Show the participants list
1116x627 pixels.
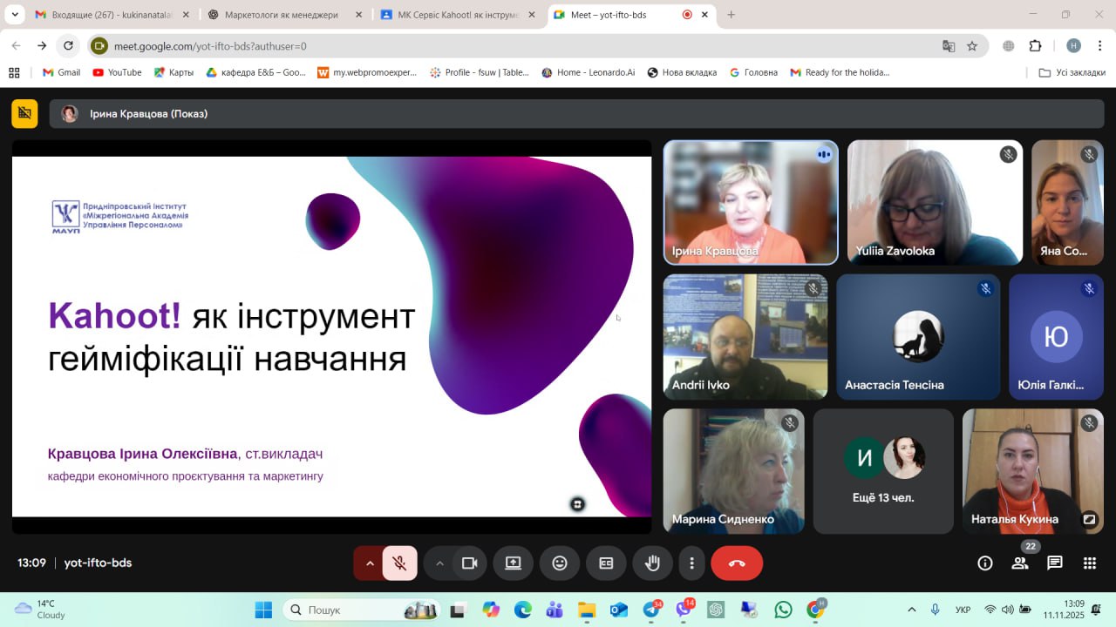[x=1020, y=563]
